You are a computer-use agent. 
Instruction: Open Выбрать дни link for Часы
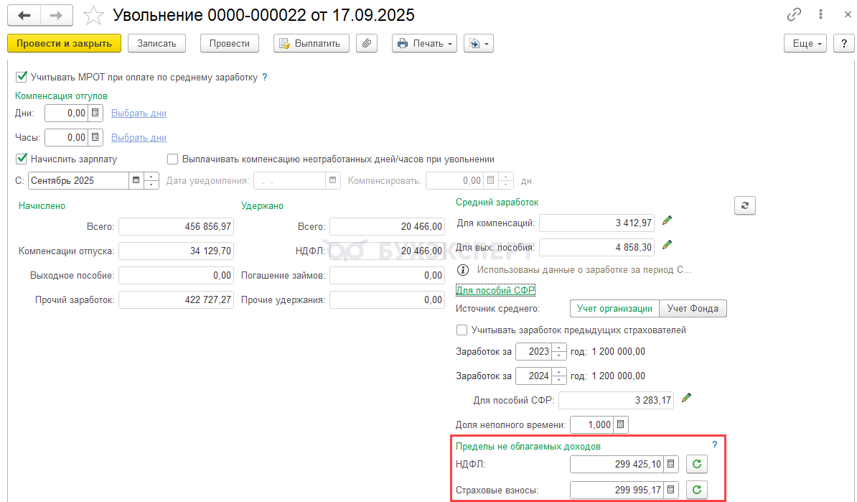(139, 138)
